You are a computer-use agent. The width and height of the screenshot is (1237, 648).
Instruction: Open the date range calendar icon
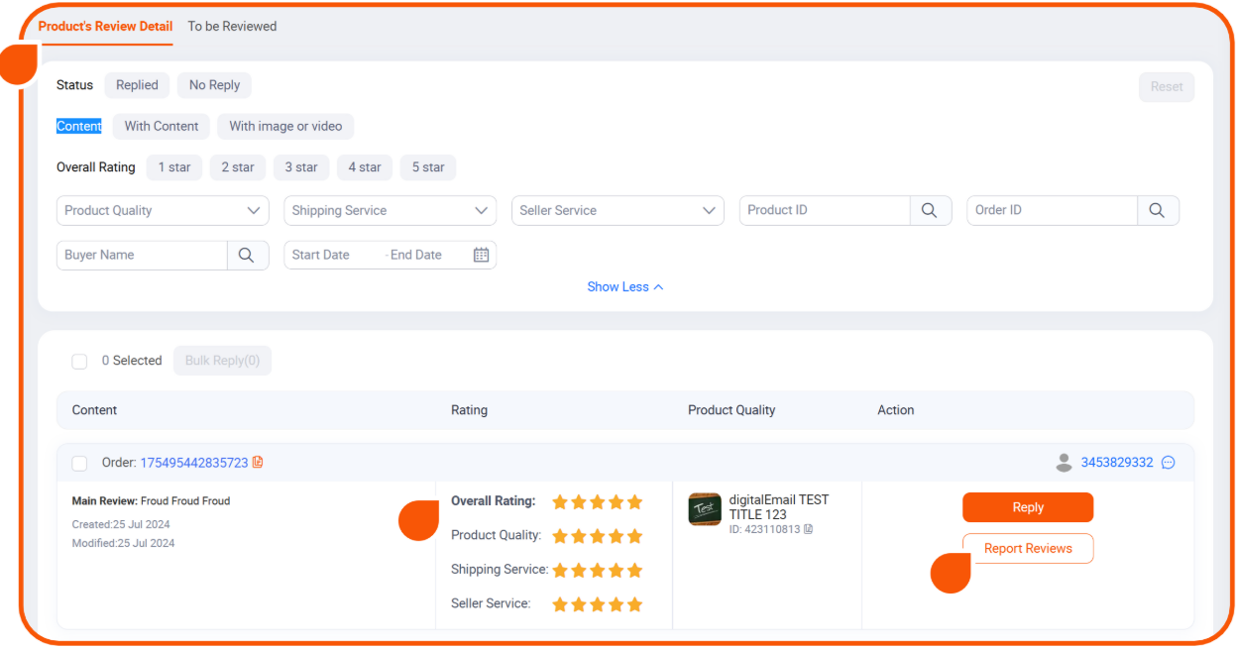pos(481,255)
